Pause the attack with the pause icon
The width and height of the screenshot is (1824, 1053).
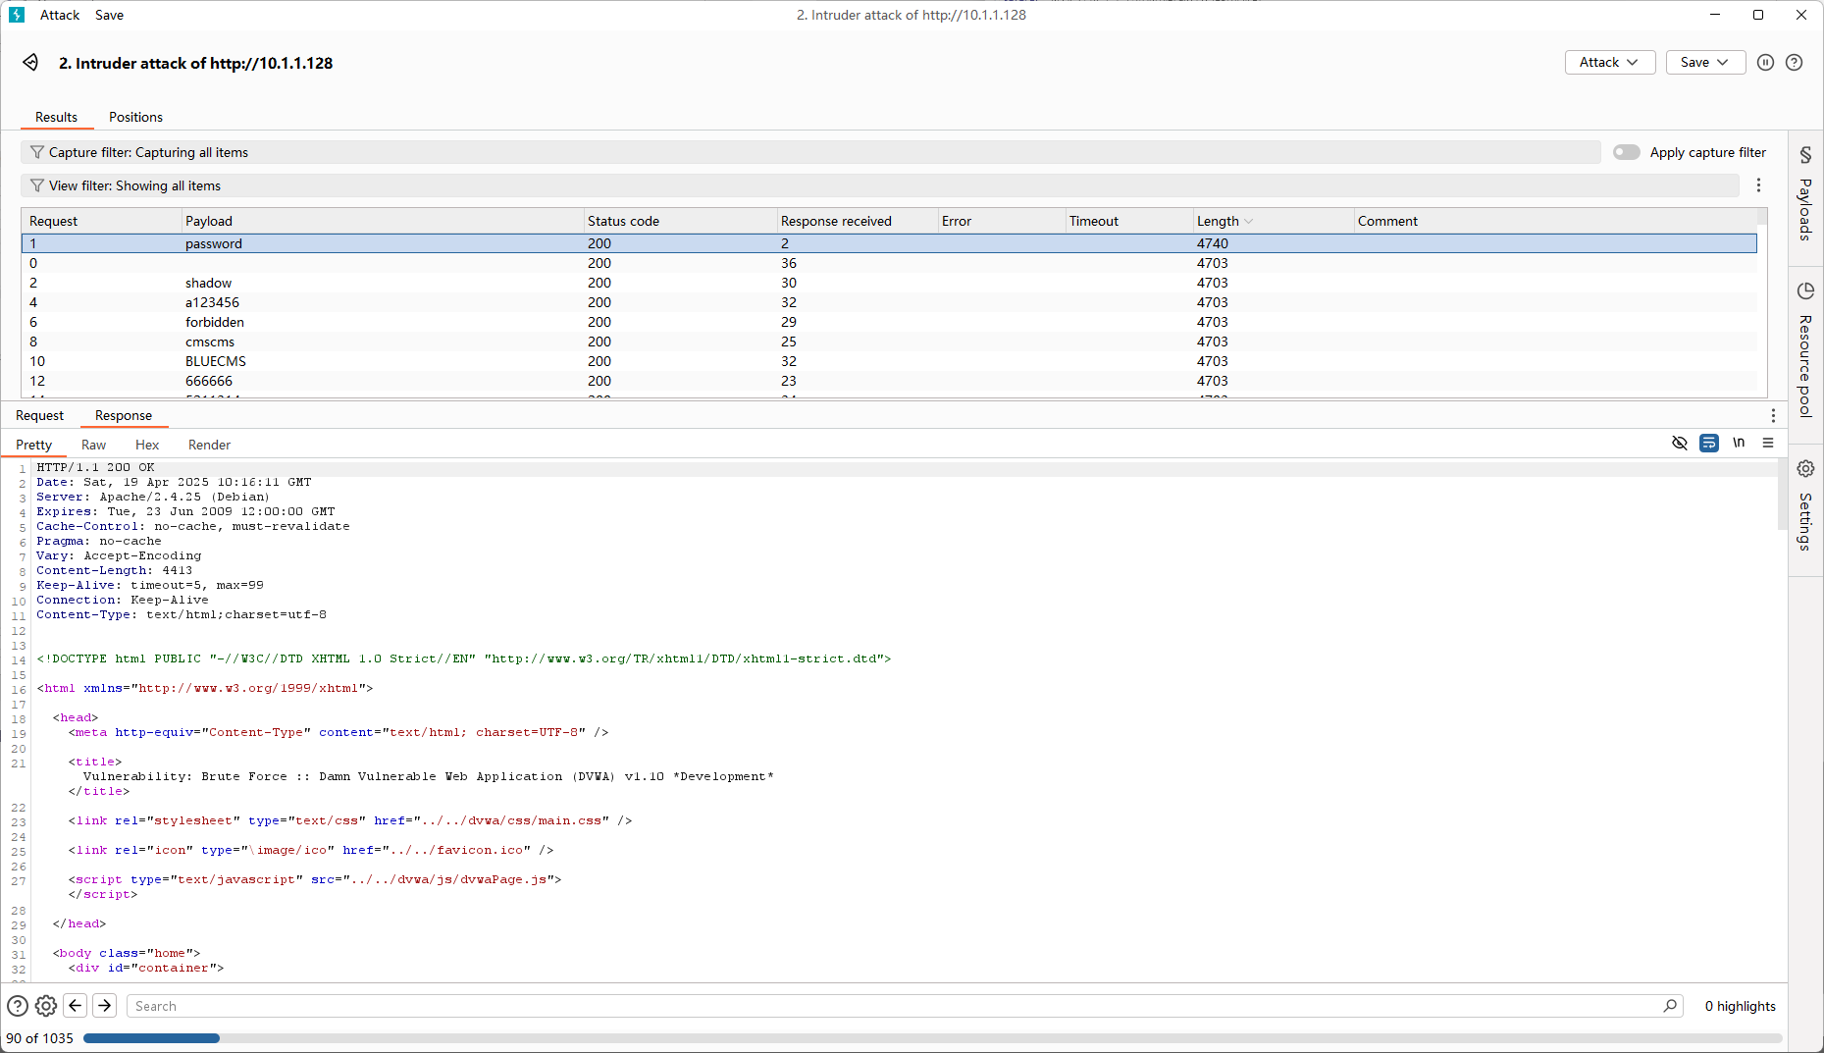[1765, 62]
